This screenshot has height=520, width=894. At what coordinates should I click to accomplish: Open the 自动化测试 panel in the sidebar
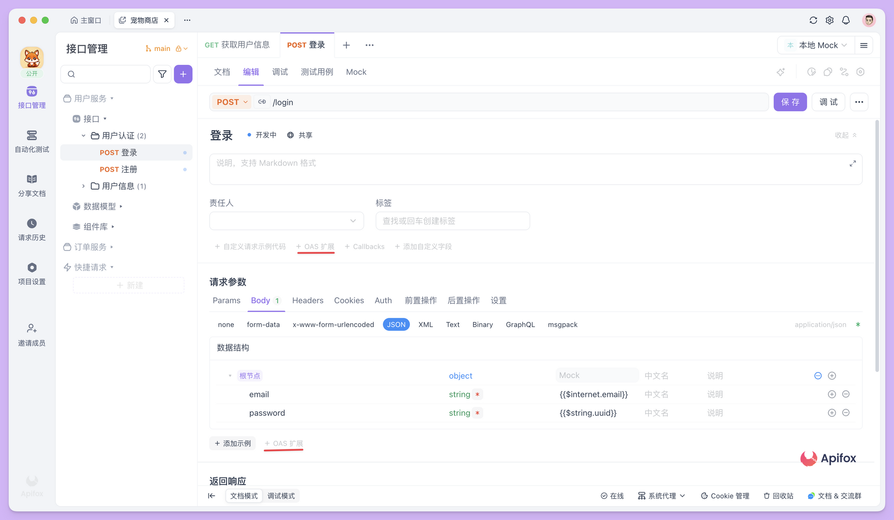click(x=31, y=141)
